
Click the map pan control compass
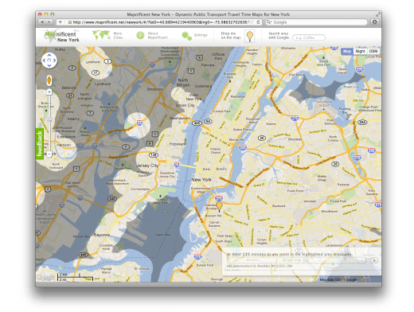pyautogui.click(x=49, y=60)
